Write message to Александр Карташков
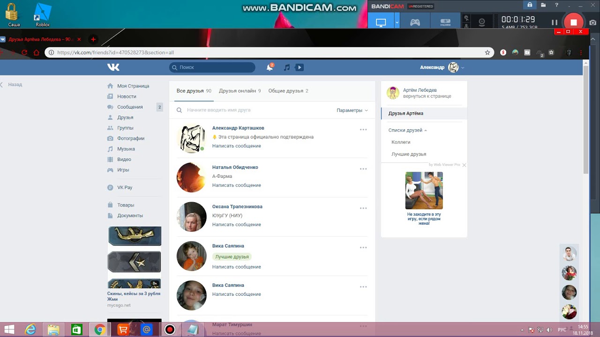This screenshot has width=600, height=337. [x=236, y=146]
